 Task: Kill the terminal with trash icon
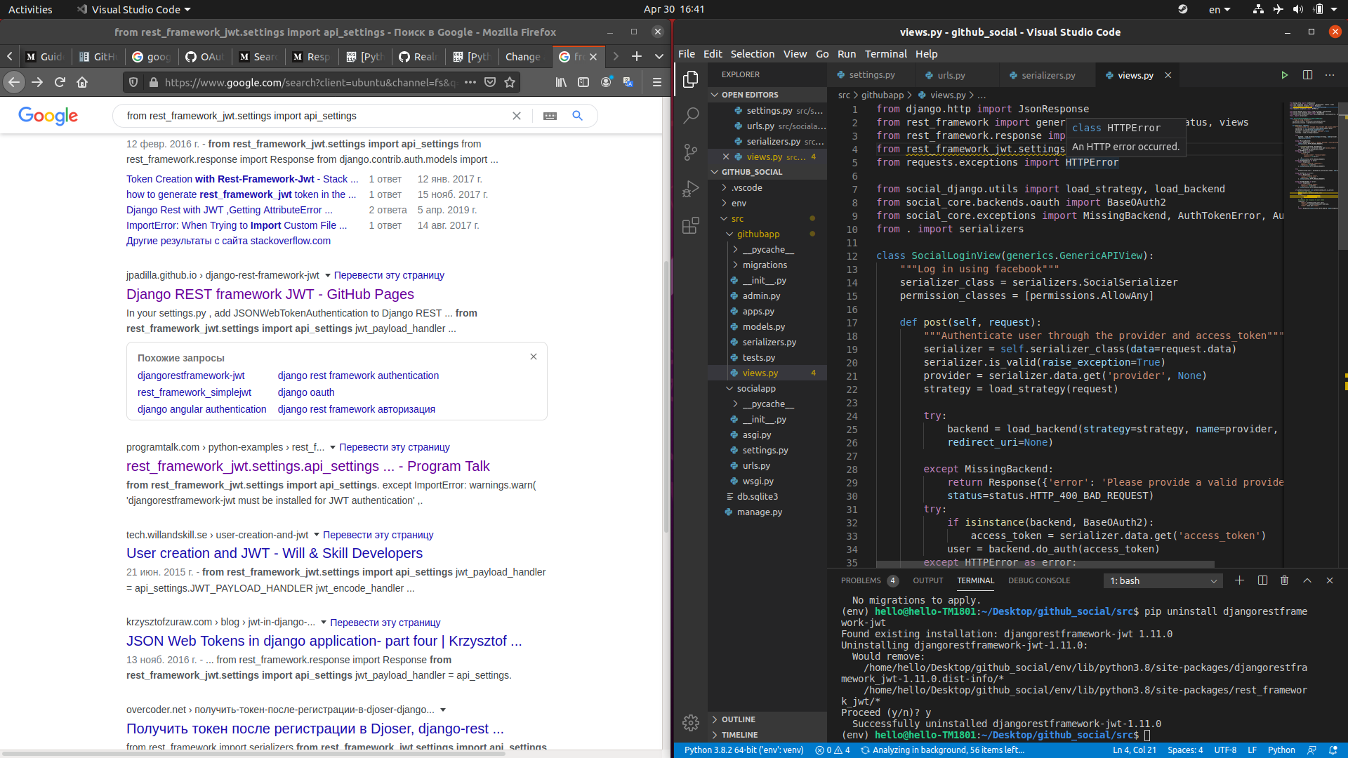tap(1284, 580)
